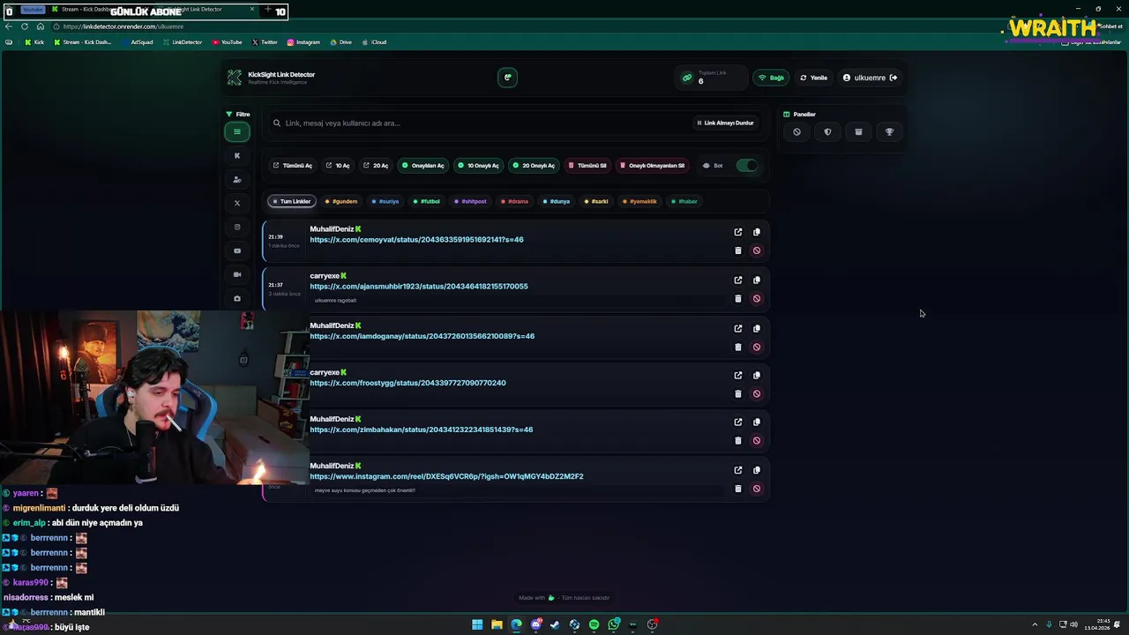Copy the cemoyvat link
The image size is (1129, 635).
point(756,232)
